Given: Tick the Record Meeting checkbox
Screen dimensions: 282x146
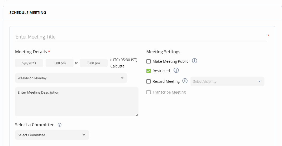Looking at the screenshot, I should [149, 81].
